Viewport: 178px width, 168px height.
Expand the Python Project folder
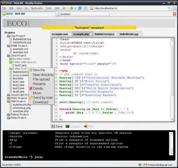pos(18,114)
